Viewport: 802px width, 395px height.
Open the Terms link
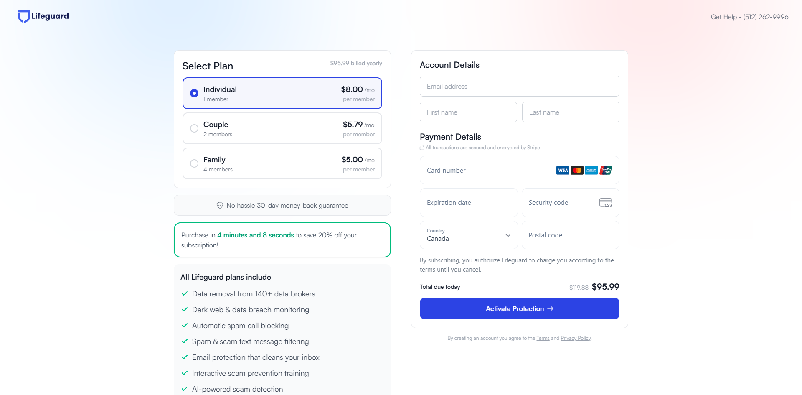pos(543,338)
